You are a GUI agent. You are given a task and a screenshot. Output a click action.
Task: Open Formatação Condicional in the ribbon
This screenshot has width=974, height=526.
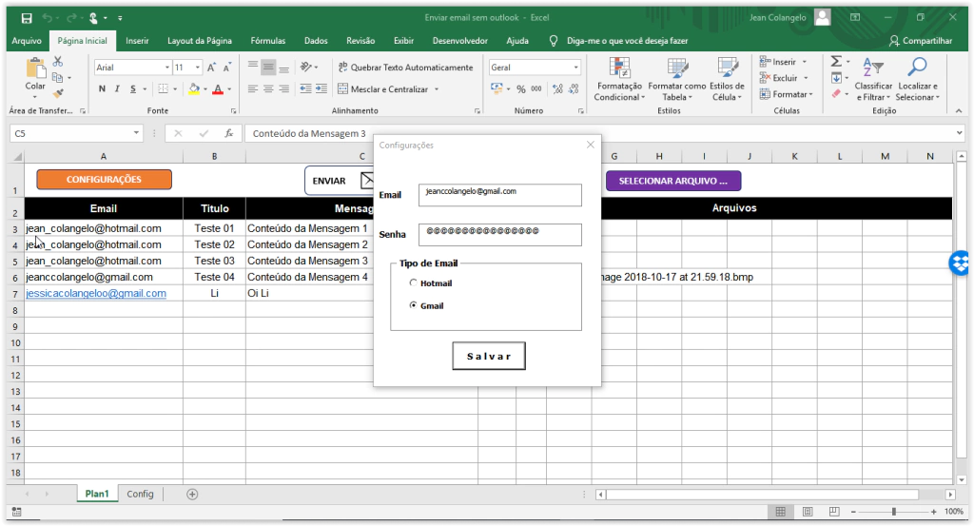617,80
